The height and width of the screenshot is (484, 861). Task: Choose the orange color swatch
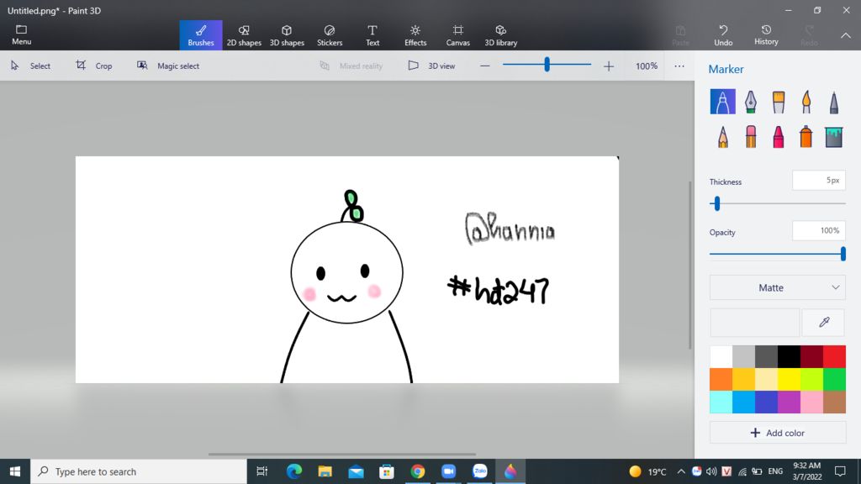(x=721, y=379)
